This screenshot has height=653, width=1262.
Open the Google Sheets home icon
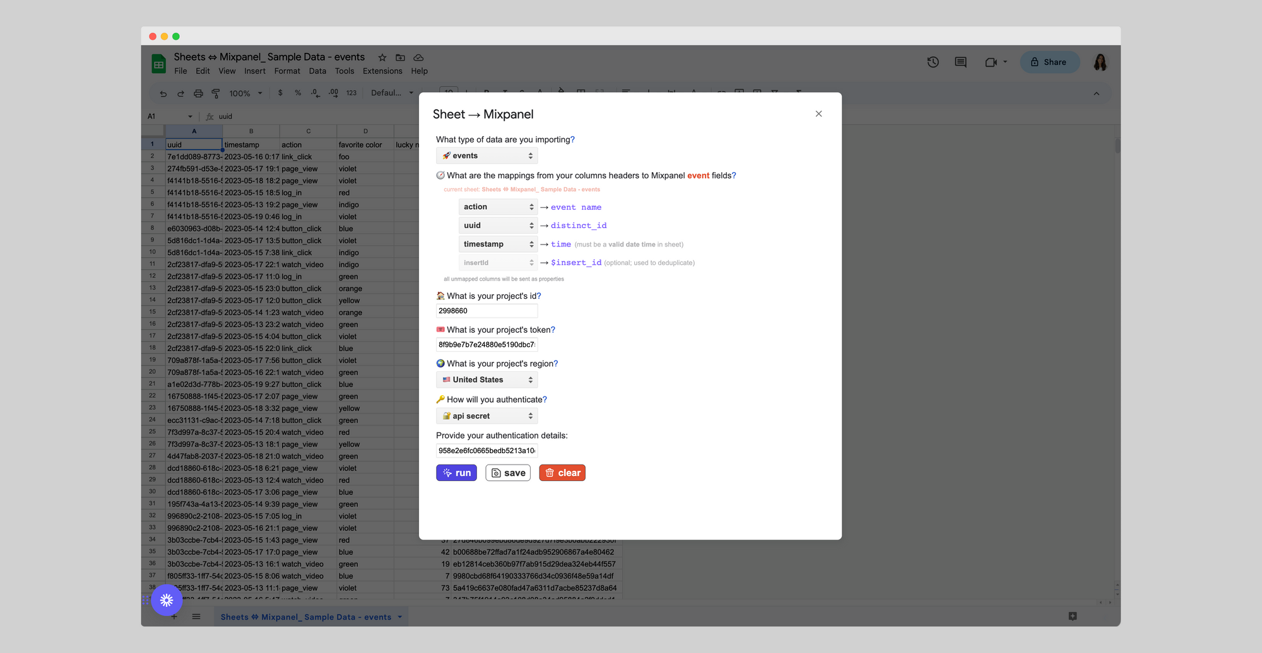158,64
